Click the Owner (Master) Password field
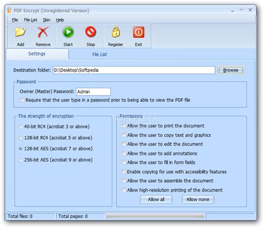This screenshot has width=264, height=228. click(x=93, y=92)
